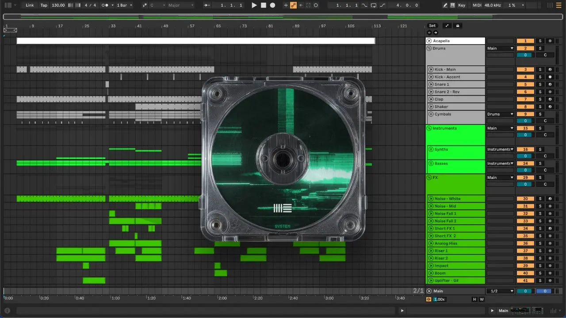Click the Stop button in the transport

click(x=263, y=5)
